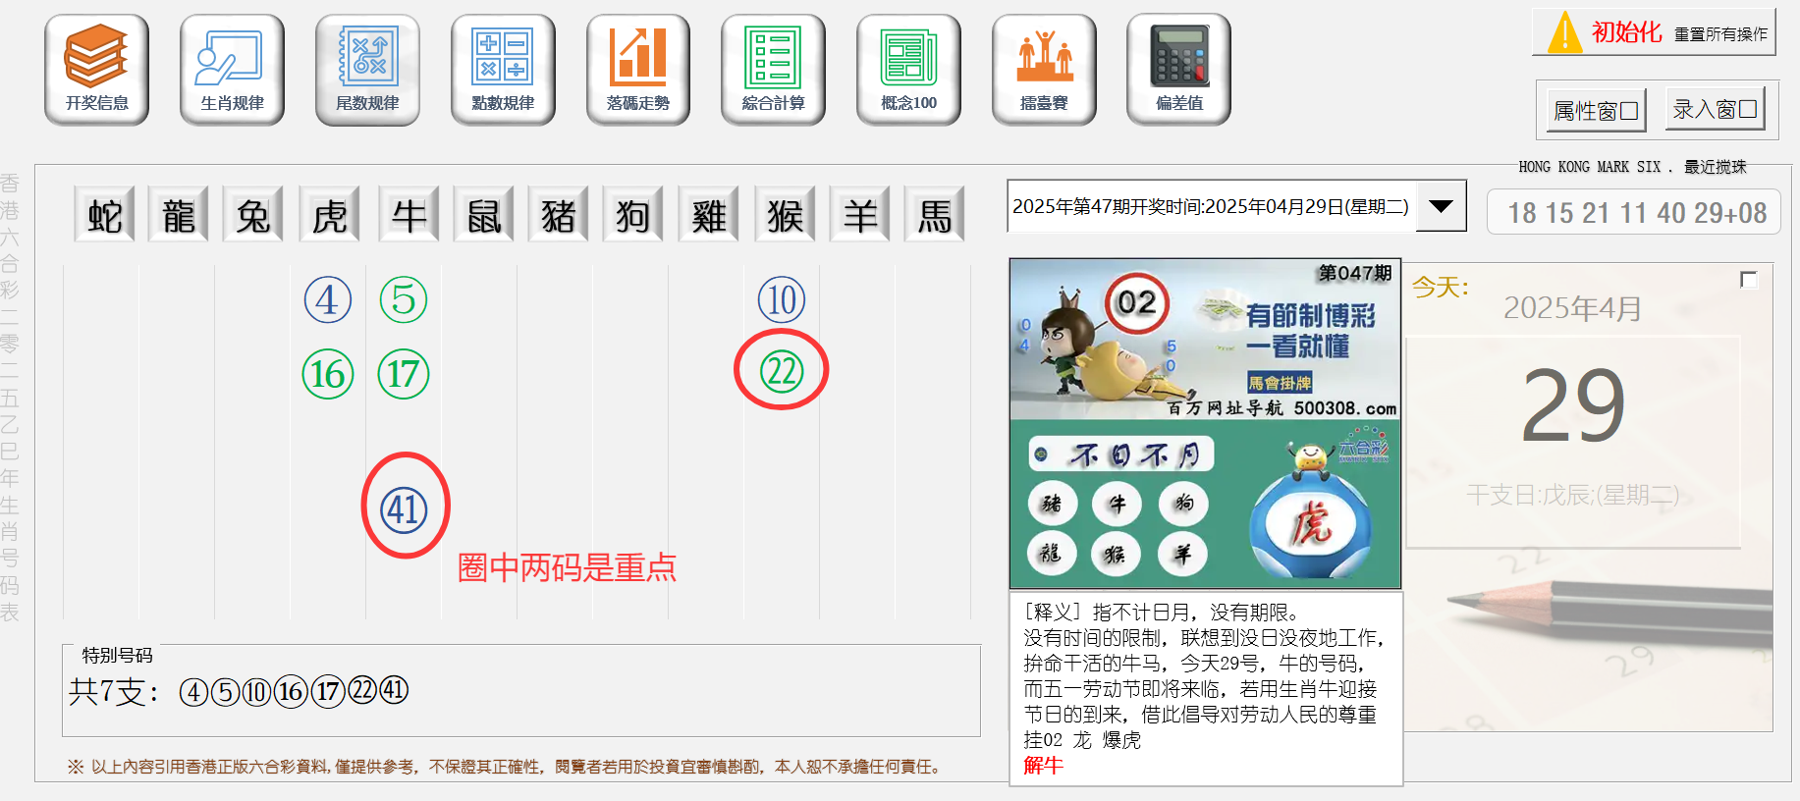Click the 第047期 riddle image thumbnail
This screenshot has height=801, width=1800.
click(x=1205, y=423)
